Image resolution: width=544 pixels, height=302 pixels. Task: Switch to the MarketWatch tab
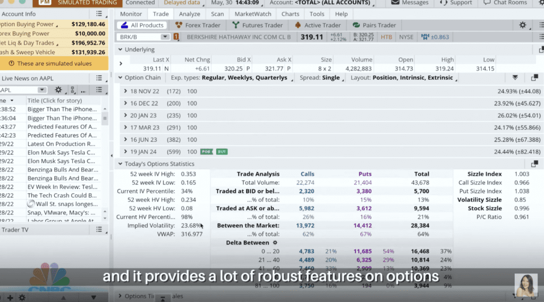253,14
